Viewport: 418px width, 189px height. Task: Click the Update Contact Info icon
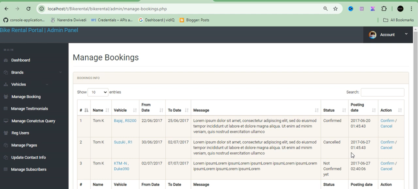tap(6, 157)
